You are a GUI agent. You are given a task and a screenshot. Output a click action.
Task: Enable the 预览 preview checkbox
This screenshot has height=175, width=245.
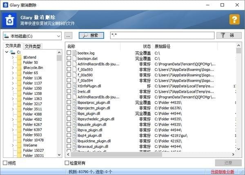[x=5, y=163]
